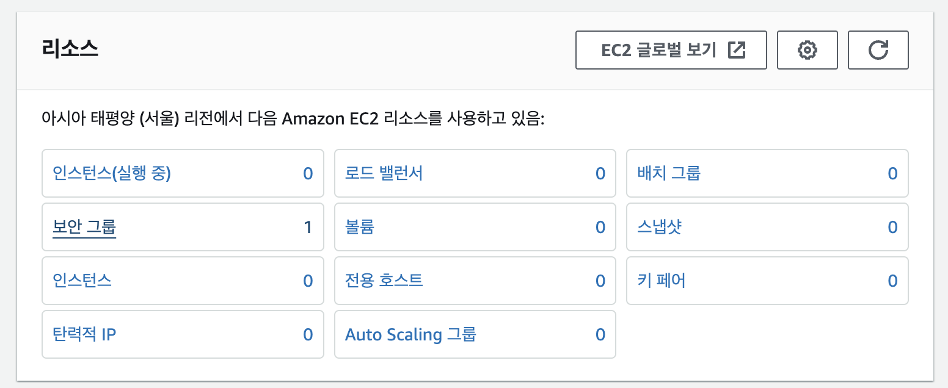Viewport: 948px width, 388px height.
Task: Open EC2 글로벌 보기 button
Action: 671,50
